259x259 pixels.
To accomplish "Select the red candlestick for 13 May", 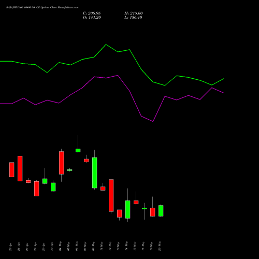I will tap(120, 213).
